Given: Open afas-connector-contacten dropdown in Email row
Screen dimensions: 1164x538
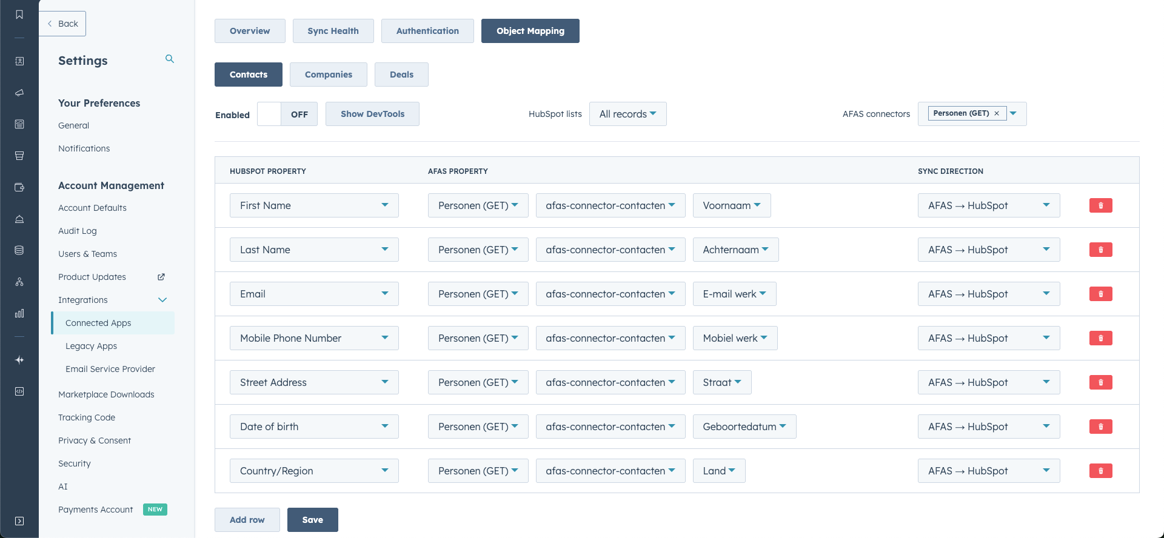Looking at the screenshot, I should (x=610, y=294).
